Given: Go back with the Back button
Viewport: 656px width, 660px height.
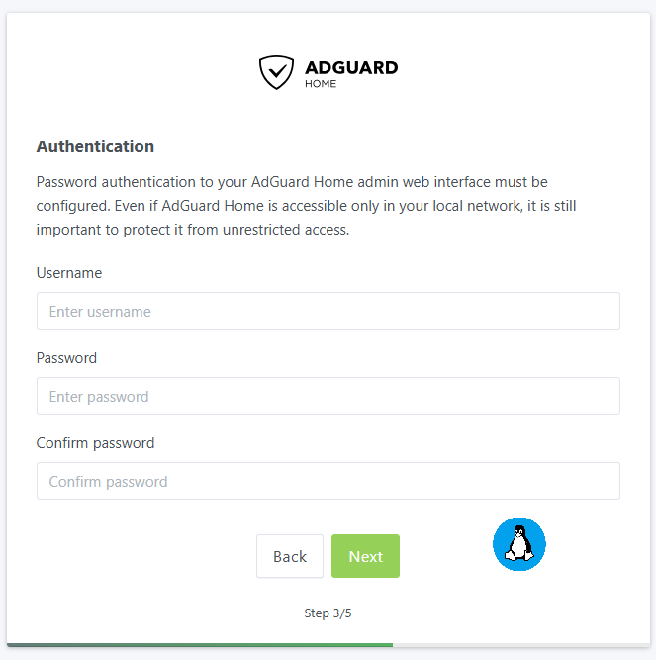Looking at the screenshot, I should coord(289,556).
